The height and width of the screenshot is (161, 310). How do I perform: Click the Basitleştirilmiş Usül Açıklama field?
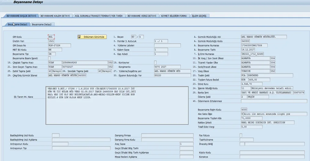click(81, 140)
